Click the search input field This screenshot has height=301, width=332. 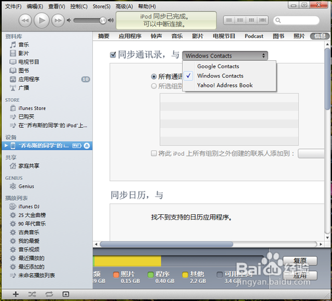click(297, 21)
